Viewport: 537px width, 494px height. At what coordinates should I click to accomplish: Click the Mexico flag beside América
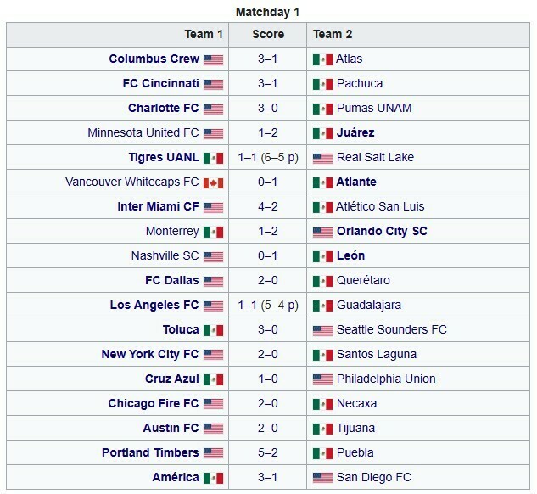[213, 478]
